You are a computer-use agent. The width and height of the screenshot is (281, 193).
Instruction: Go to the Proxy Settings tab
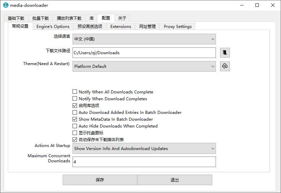[x=177, y=26]
